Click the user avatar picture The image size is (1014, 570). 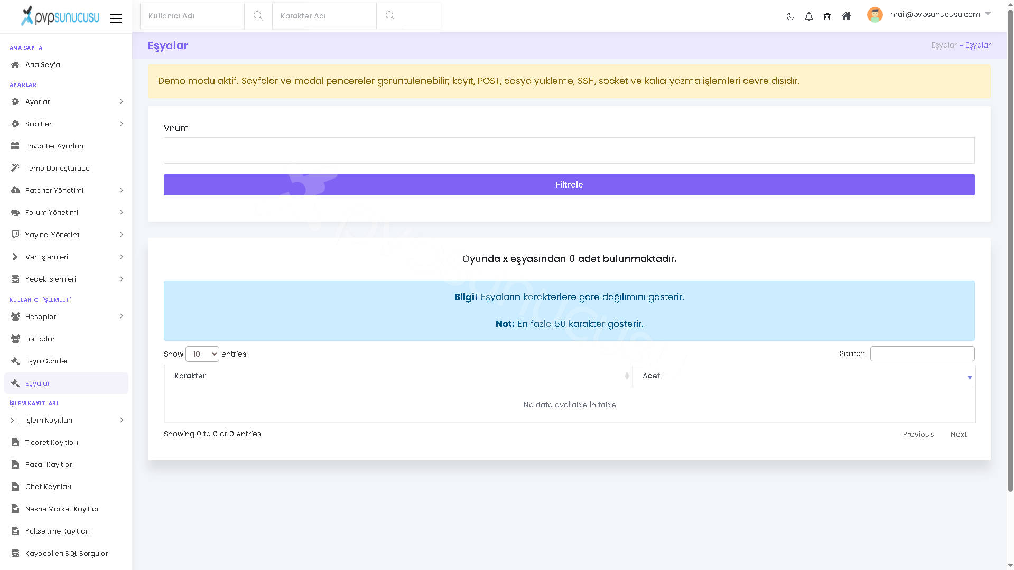click(875, 15)
